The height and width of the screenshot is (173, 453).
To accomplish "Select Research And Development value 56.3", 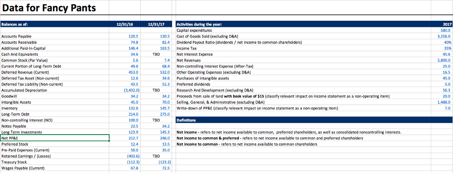I will [442, 90].
